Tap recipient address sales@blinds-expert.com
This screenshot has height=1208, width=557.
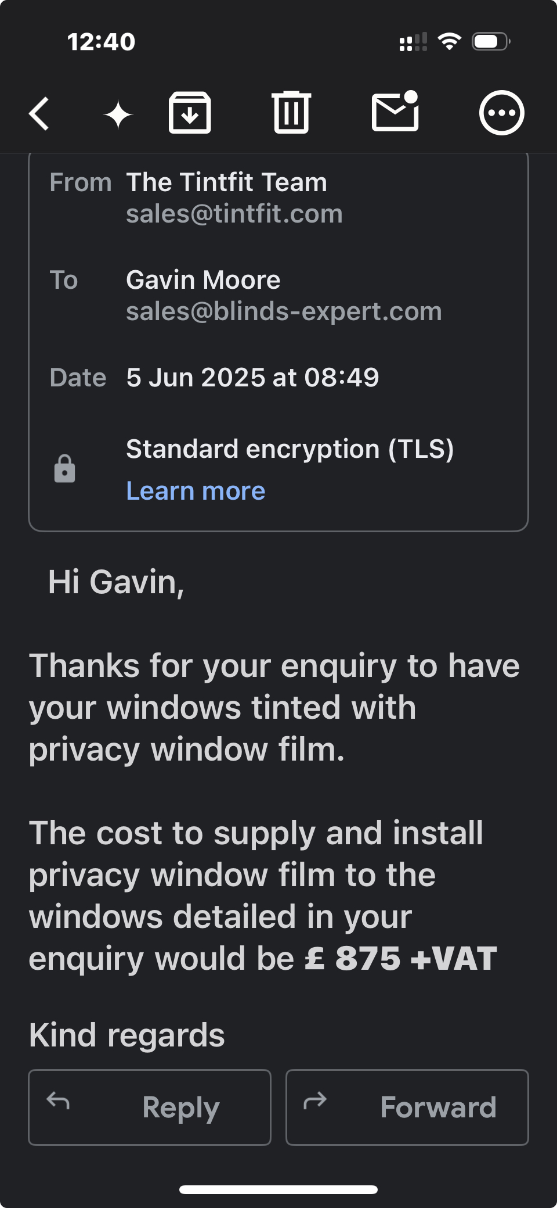284,311
